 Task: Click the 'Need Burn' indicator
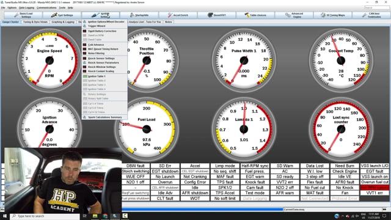pyautogui.click(x=345, y=166)
